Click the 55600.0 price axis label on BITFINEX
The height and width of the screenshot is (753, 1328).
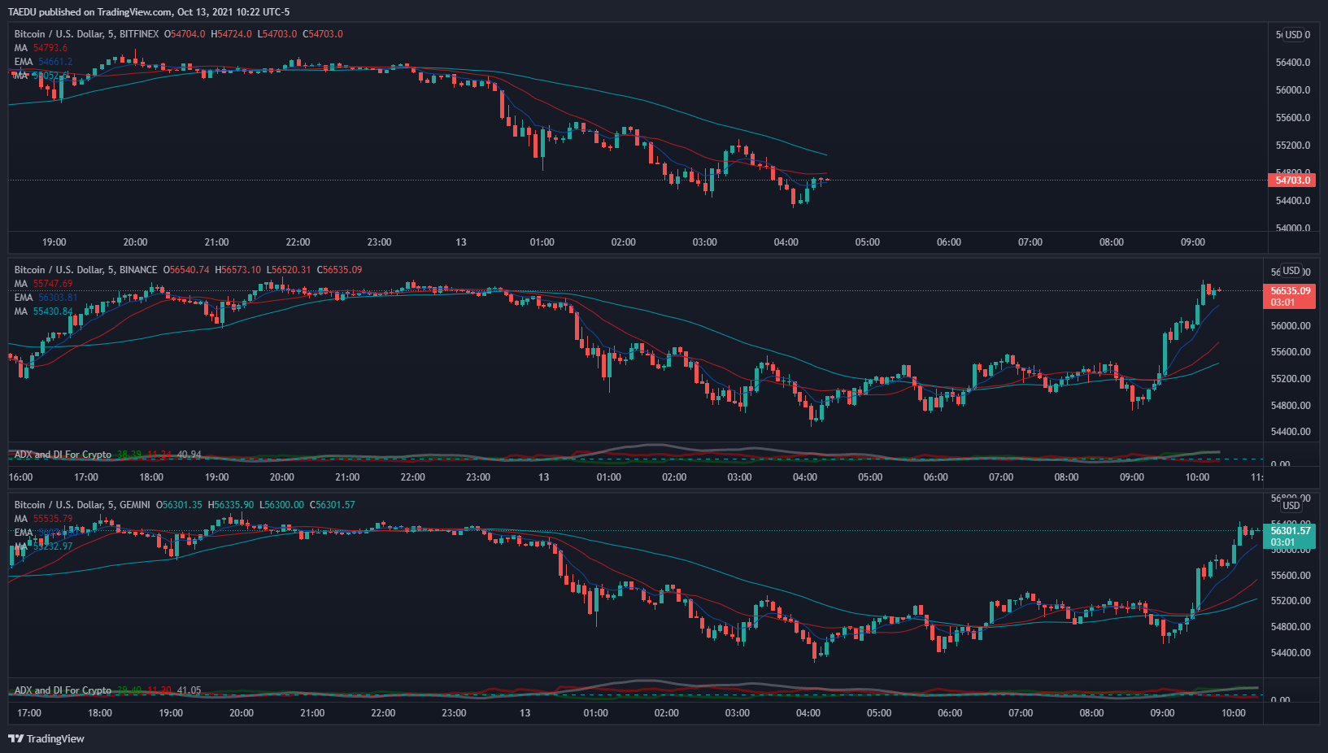click(x=1293, y=118)
